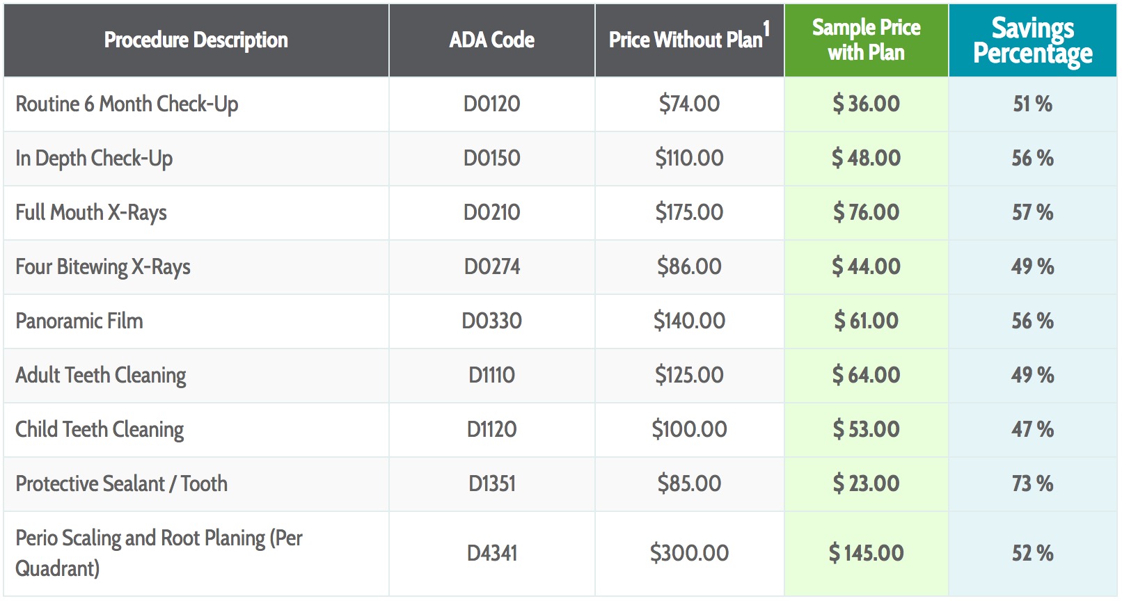Select the Protective Sealant / Tooth cell
The height and width of the screenshot is (601, 1122).
point(121,484)
